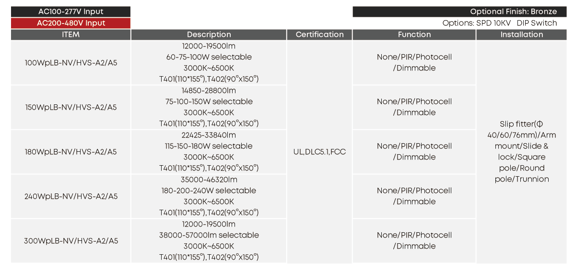Select the 180WpLB-NV/HVS-A2/A5 item cell

(70, 152)
